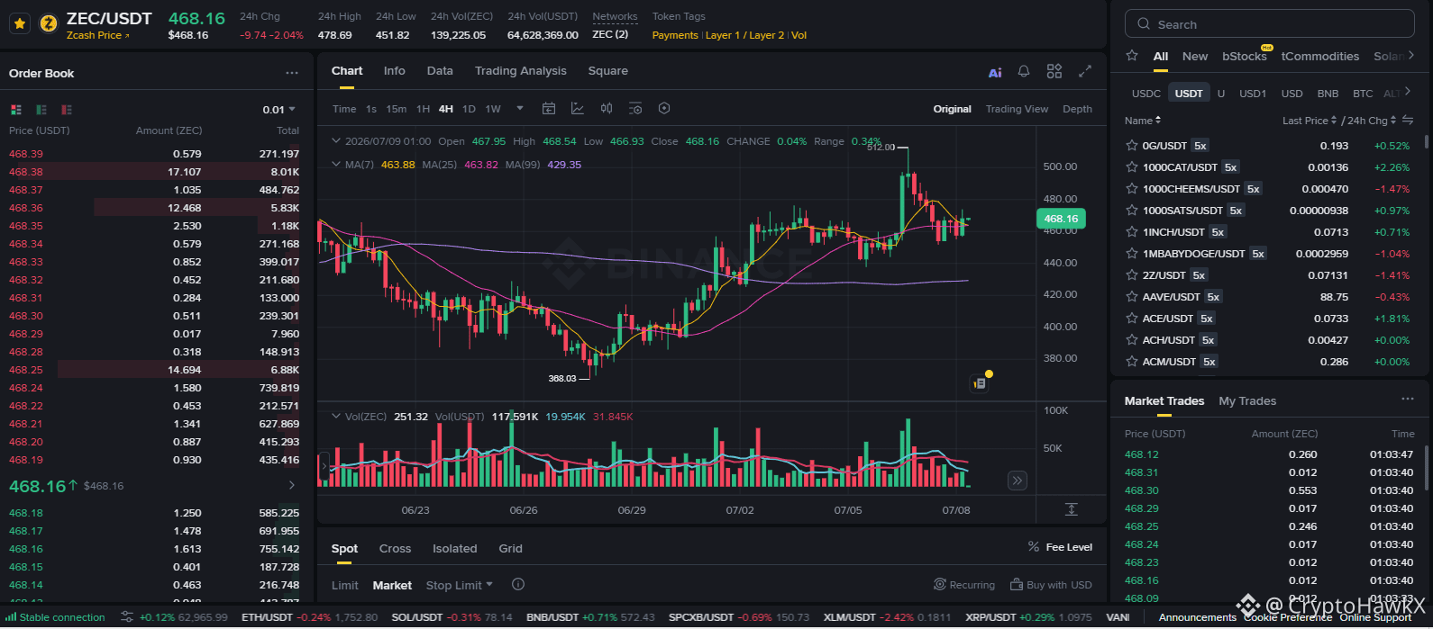Select the bStocks market tab
This screenshot has width=1433, height=629.
[1246, 56]
